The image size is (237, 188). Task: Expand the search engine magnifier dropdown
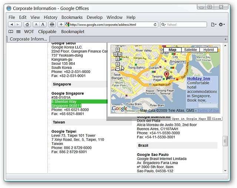(164, 24)
